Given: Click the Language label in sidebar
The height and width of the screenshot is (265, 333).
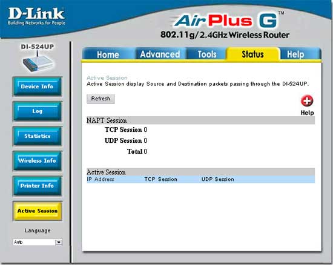Looking at the screenshot, I should click(x=38, y=231).
